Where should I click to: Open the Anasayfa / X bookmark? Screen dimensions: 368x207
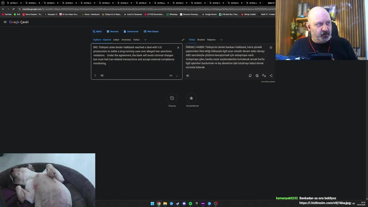tap(51, 14)
